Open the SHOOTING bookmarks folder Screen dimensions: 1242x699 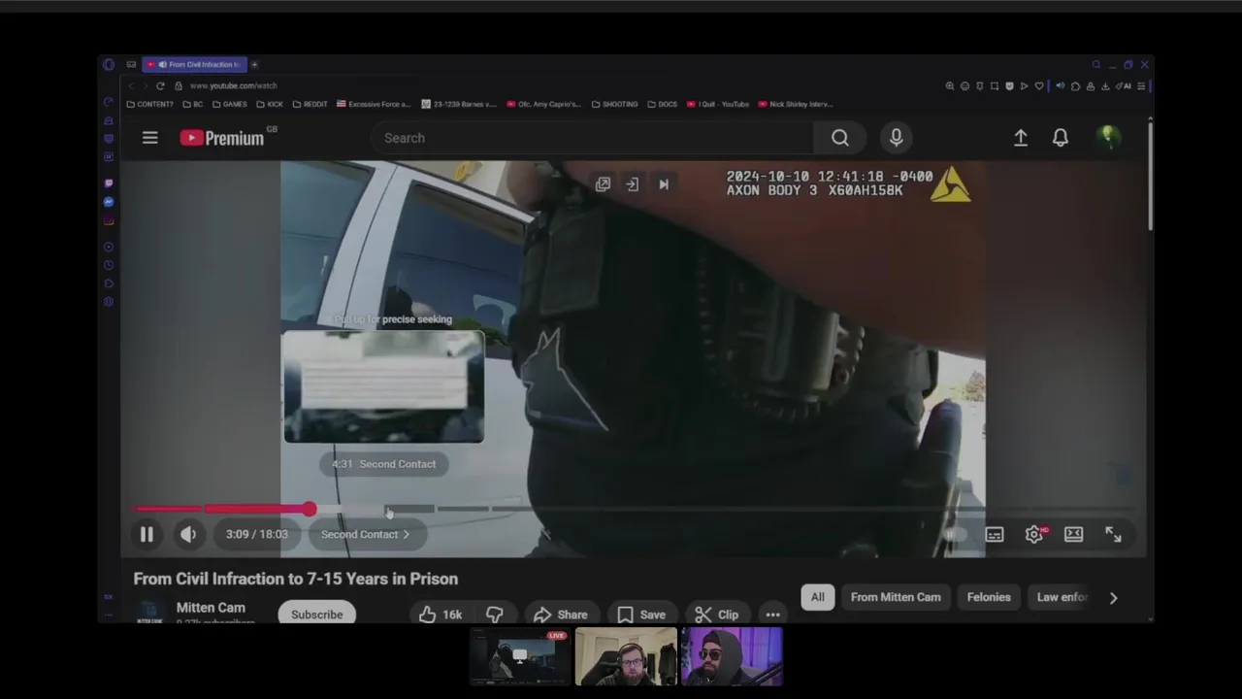point(614,104)
